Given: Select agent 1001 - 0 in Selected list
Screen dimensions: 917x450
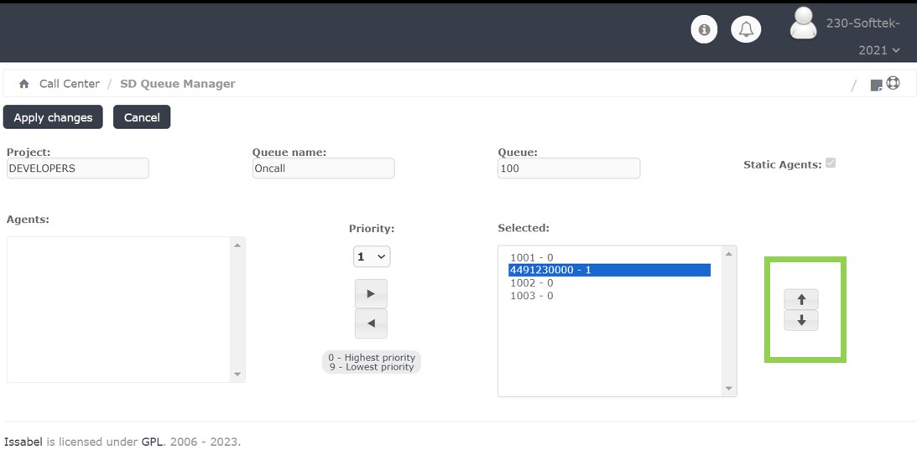Looking at the screenshot, I should coord(531,258).
